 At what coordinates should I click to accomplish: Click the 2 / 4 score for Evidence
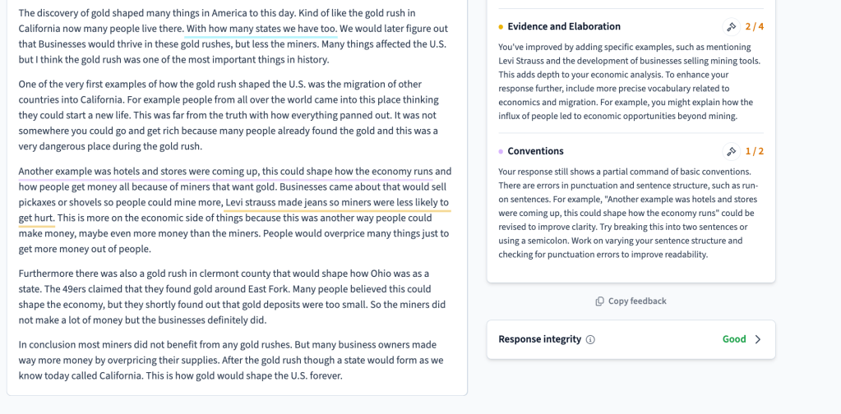[754, 27]
